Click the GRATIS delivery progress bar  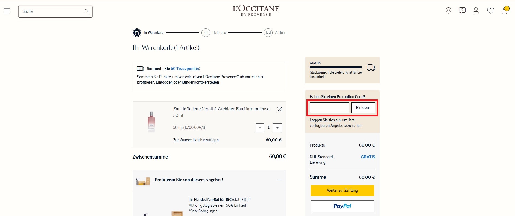(336, 67)
